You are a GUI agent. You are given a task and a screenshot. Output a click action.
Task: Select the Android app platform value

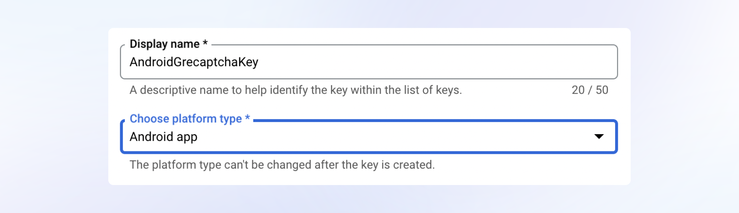point(163,137)
